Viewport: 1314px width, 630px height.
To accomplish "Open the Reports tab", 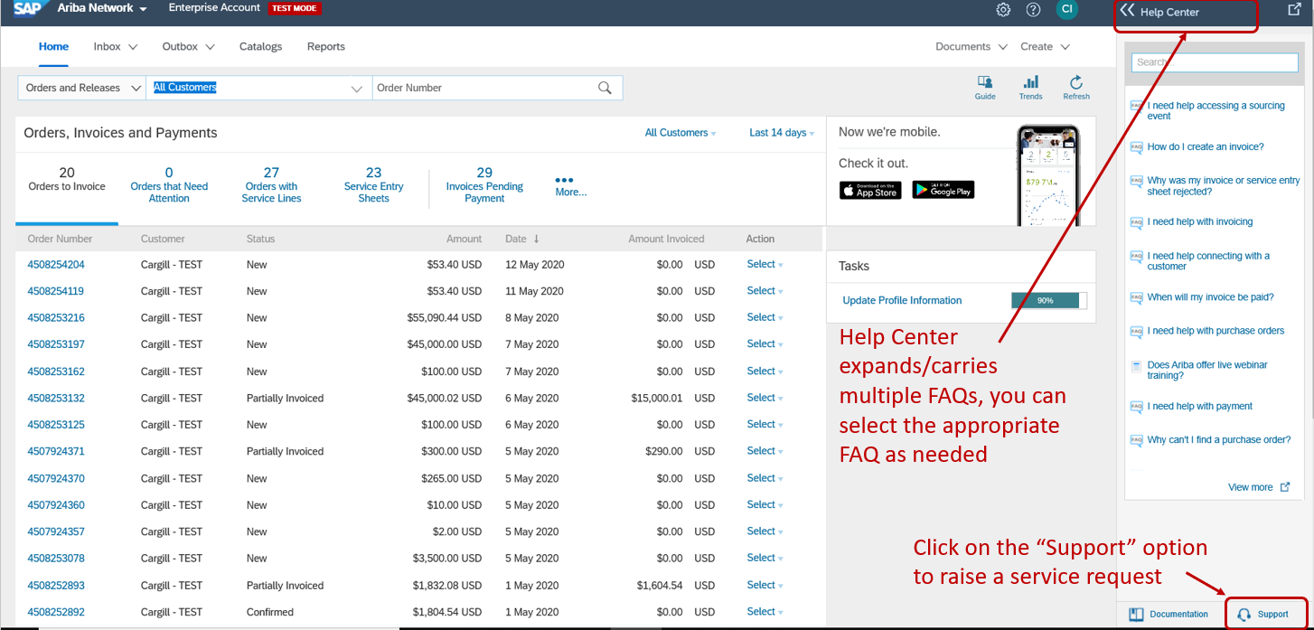I will [326, 46].
